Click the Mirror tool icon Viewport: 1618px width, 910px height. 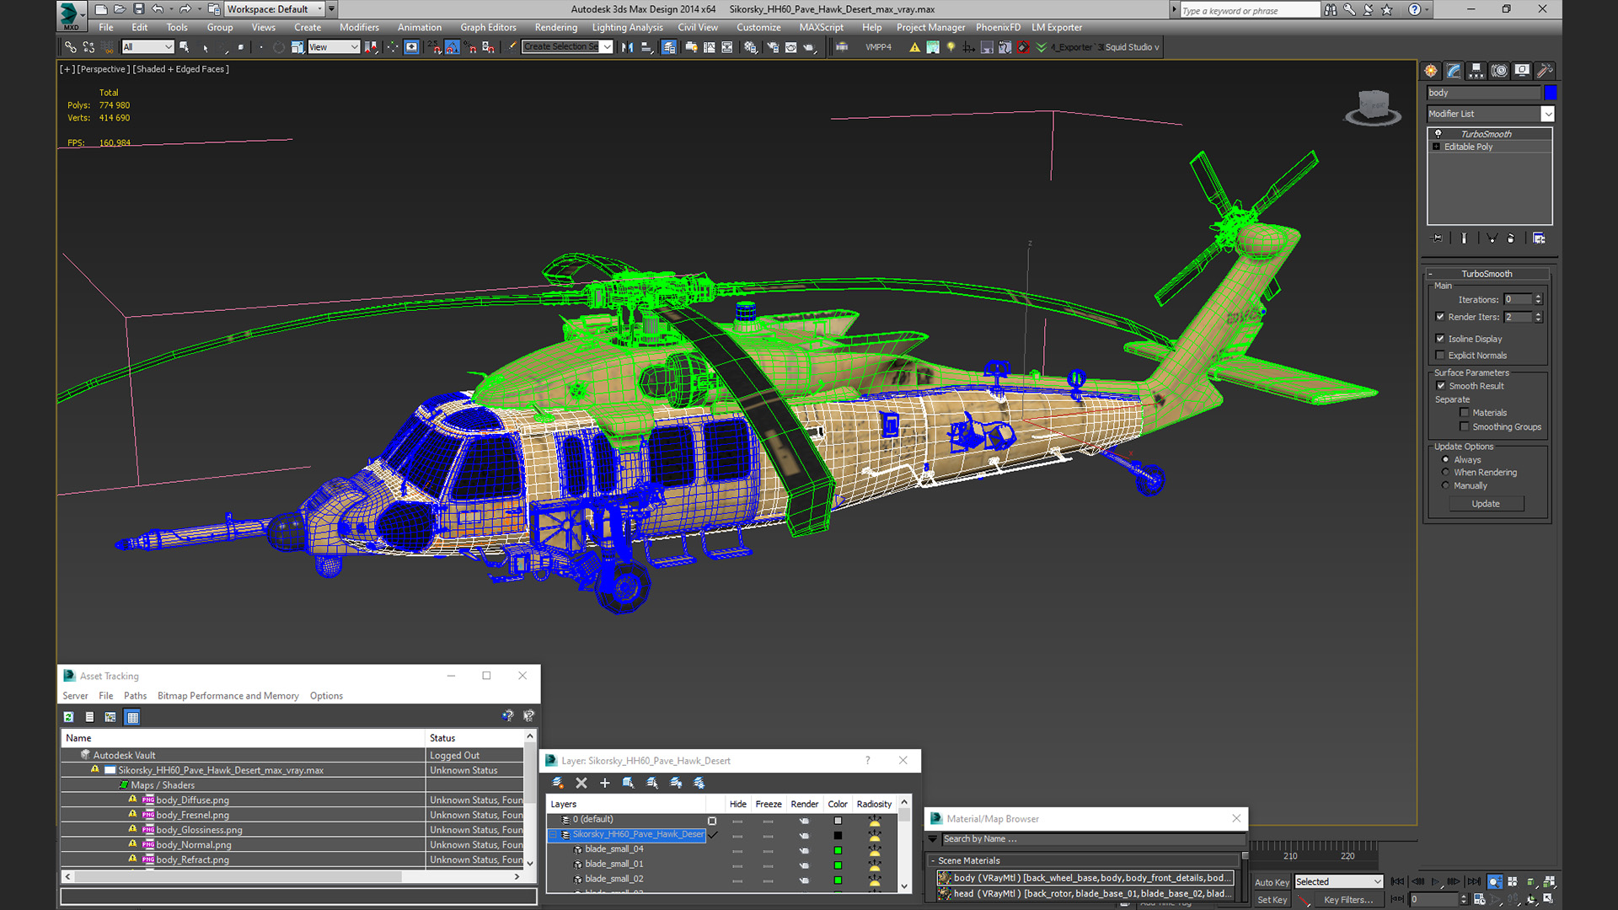[x=627, y=47]
